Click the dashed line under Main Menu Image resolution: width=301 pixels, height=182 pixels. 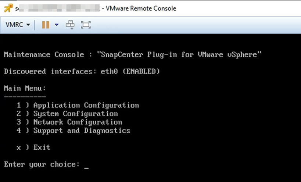[25, 97]
